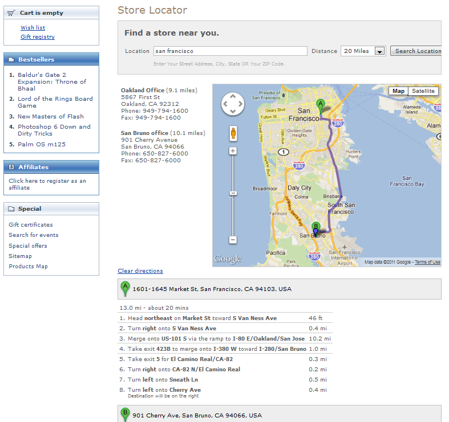Click the Location input field
Screen dimensions: 449x422
pos(230,51)
